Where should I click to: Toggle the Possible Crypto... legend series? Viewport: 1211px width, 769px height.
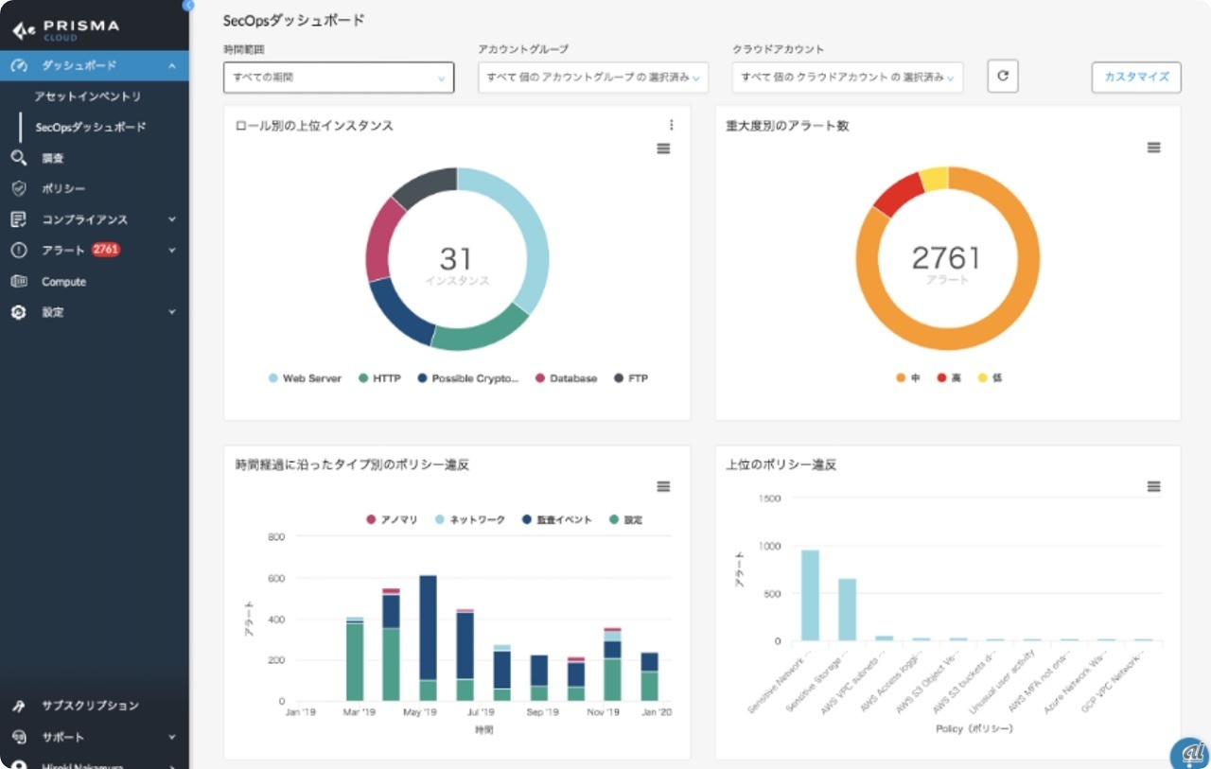coord(468,378)
